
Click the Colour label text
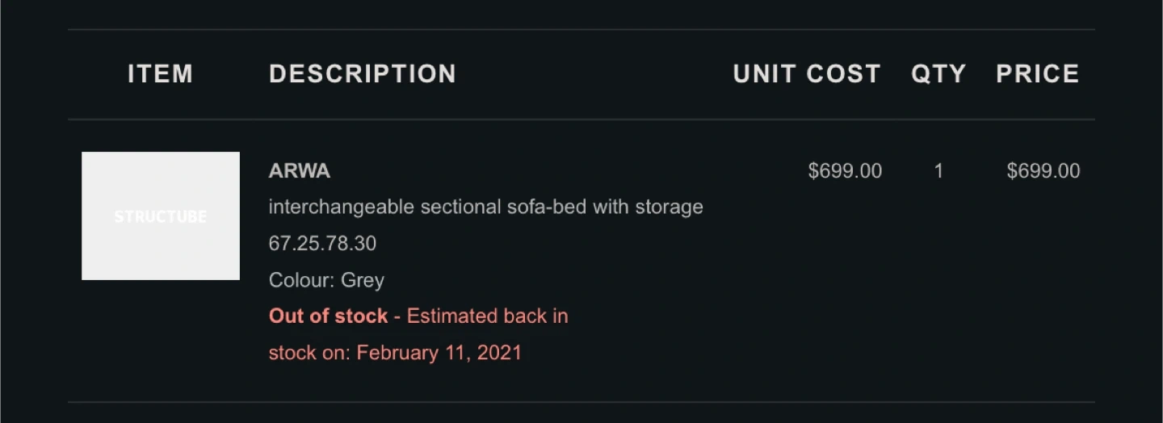302,281
